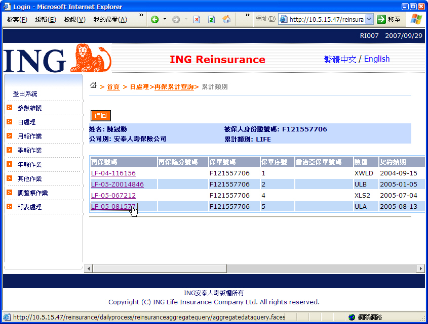
Task: Click the 險種 column header
Action: (366, 162)
